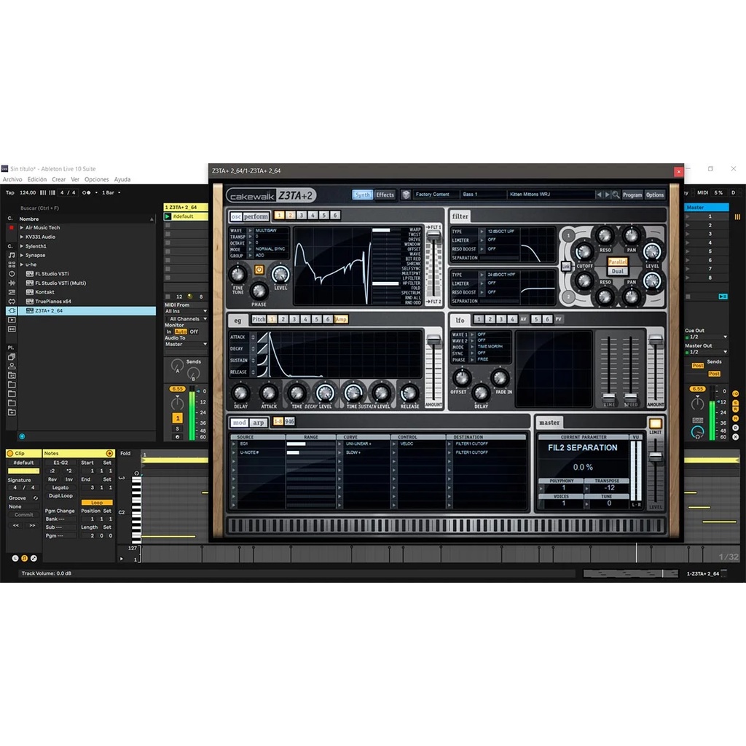Viewport: 746px width, 746px height.
Task: Click the Z3TA+ preset search magnifier
Action: point(616,195)
